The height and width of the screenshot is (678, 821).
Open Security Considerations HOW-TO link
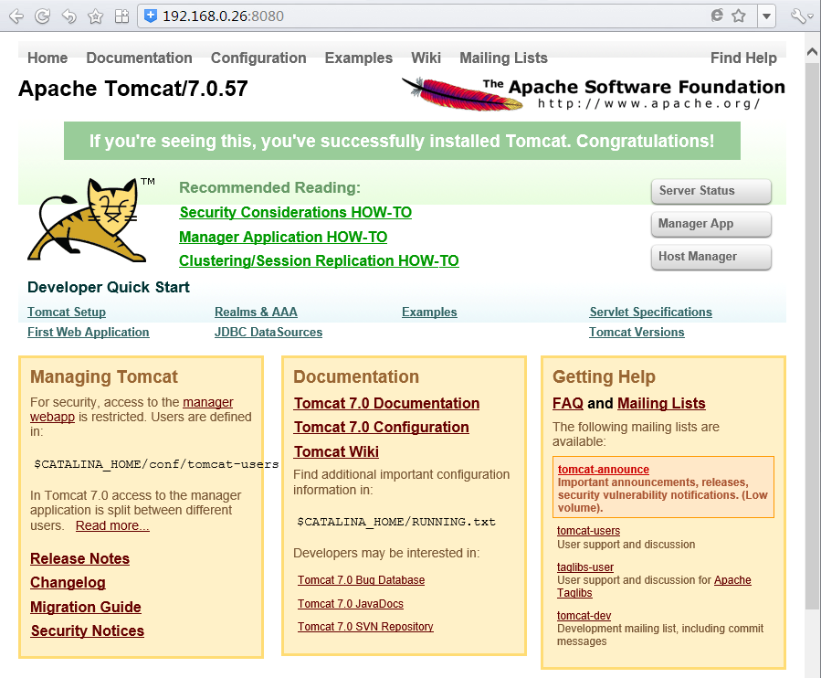[295, 212]
